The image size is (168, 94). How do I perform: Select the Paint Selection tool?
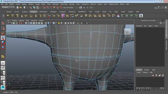pyautogui.click(x=3, y=33)
